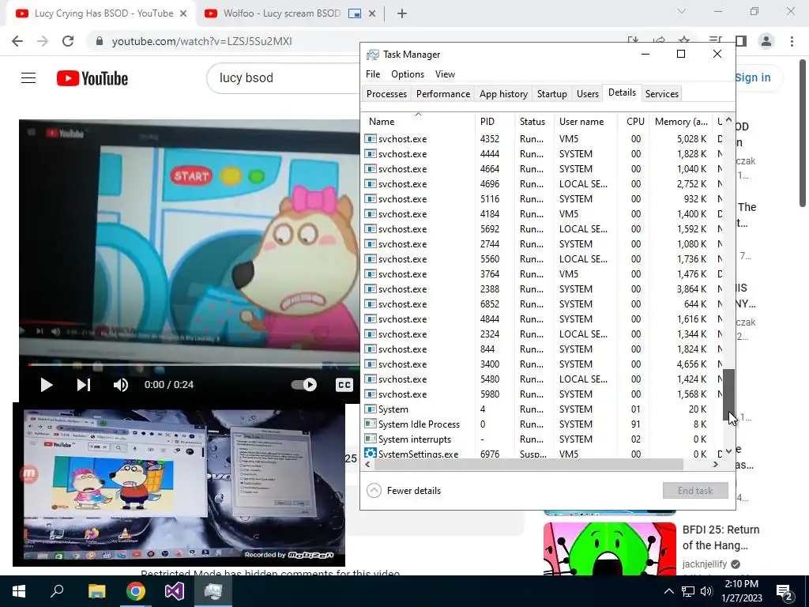Click the Task Manager vertical scrollbar thumb
809x607 pixels.
tap(728, 395)
